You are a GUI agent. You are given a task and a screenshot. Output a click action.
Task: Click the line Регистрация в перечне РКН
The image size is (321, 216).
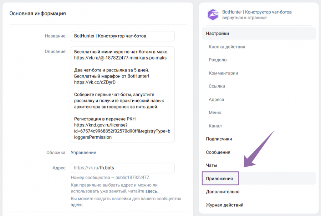105,119
